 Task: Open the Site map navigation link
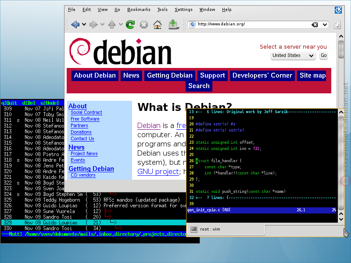coord(312,75)
